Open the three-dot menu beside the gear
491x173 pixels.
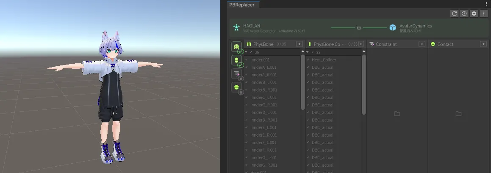click(x=484, y=14)
